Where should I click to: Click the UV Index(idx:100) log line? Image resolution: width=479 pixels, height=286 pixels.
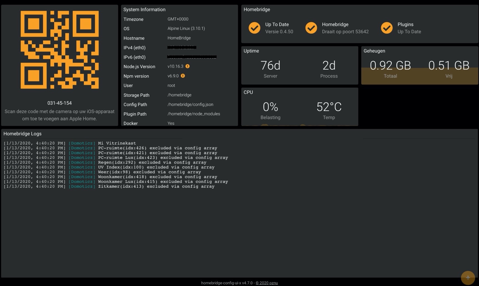[109, 167]
